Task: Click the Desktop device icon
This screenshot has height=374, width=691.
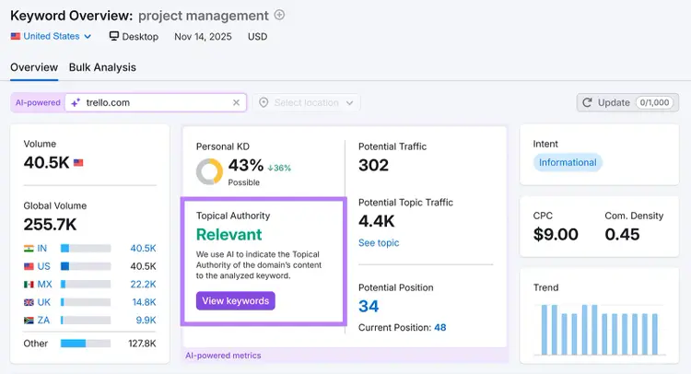Action: 113,36
